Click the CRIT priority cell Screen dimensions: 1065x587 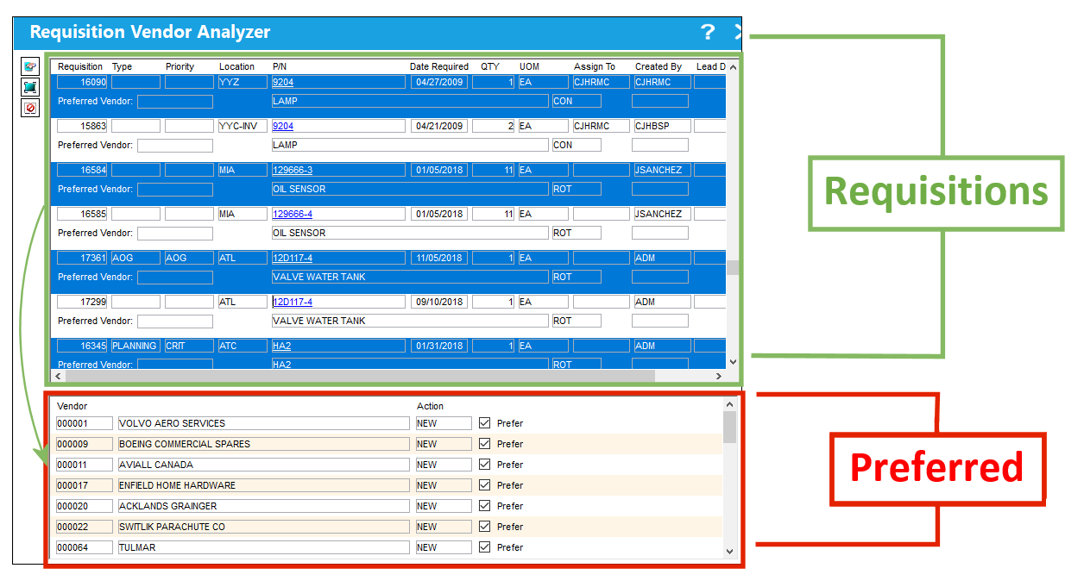189,347
